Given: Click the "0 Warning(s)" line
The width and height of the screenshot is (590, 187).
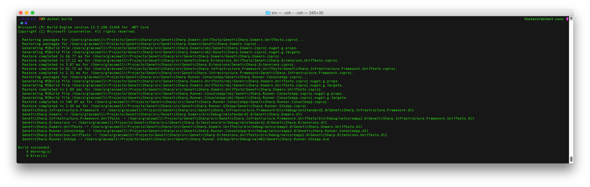Looking at the screenshot, I should tap(39, 151).
